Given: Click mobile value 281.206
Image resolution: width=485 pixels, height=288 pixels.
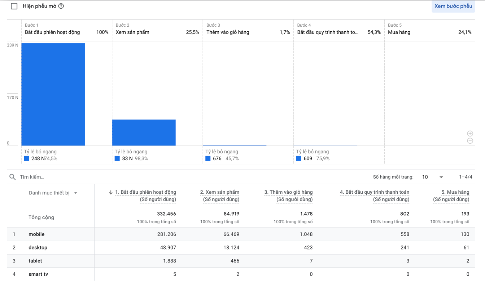Looking at the screenshot, I should pyautogui.click(x=166, y=234).
